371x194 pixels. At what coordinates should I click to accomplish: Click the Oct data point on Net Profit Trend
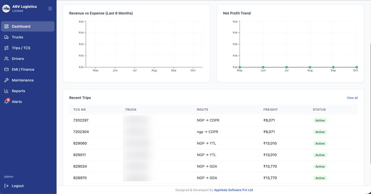coord(356,67)
